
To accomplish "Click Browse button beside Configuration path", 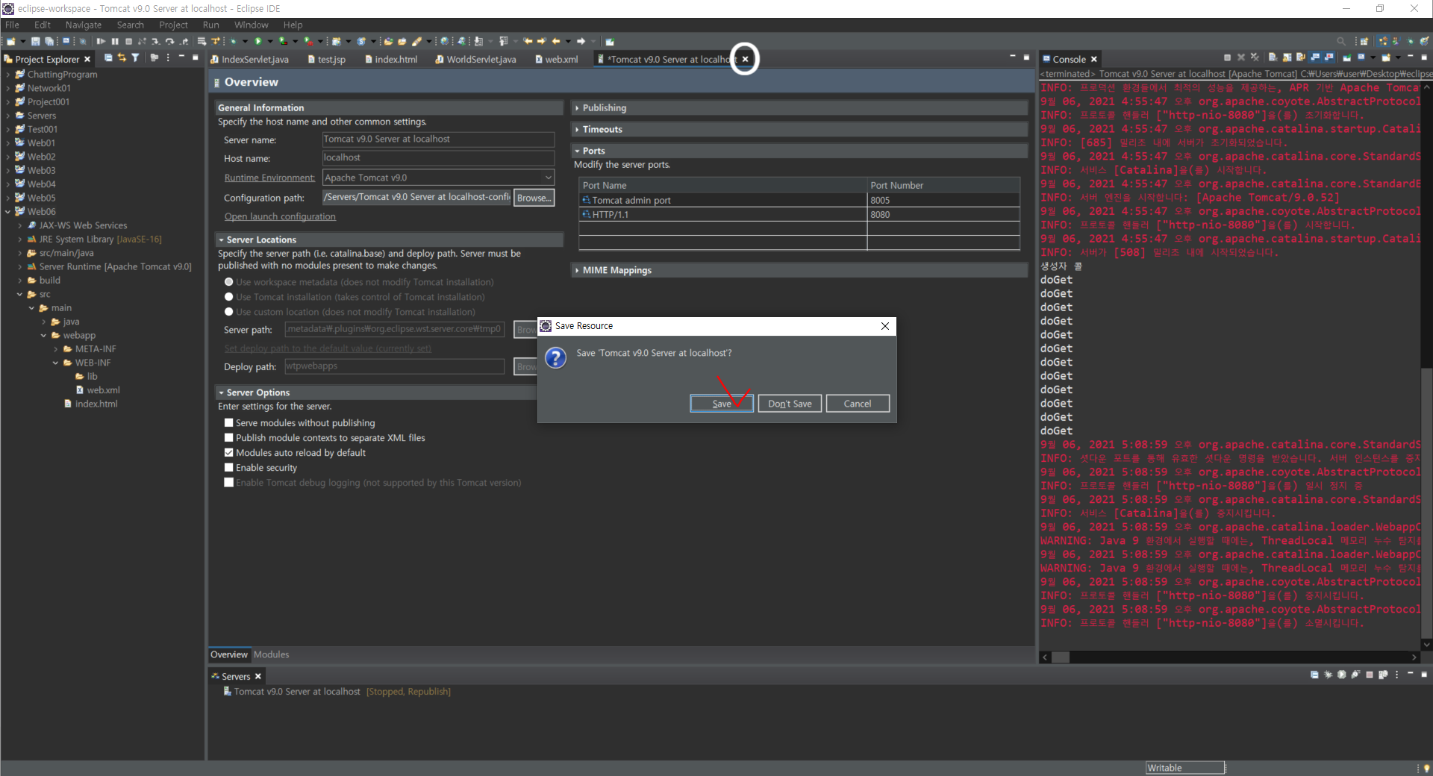I will tap(534, 198).
